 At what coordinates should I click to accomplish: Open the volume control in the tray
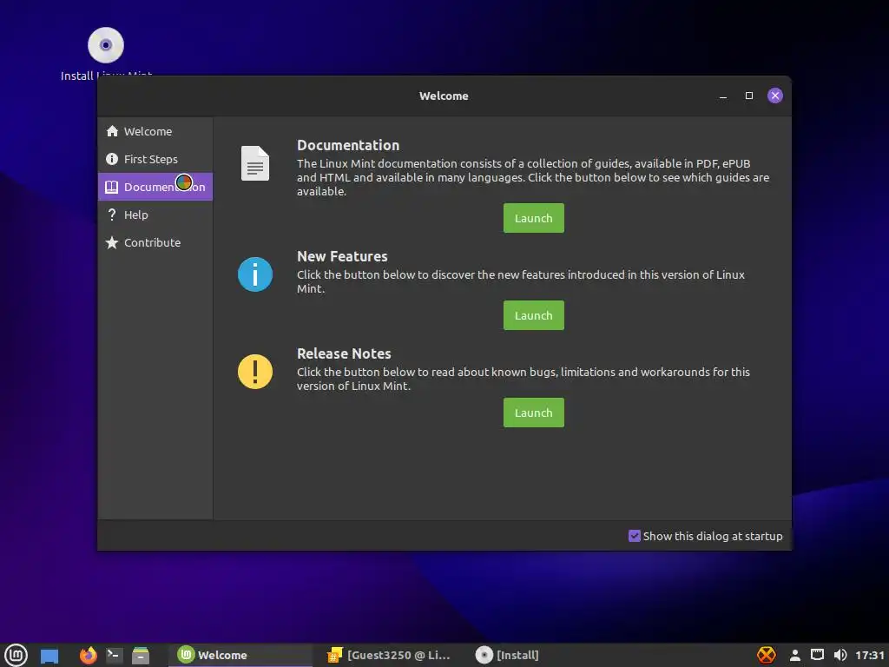[840, 655]
